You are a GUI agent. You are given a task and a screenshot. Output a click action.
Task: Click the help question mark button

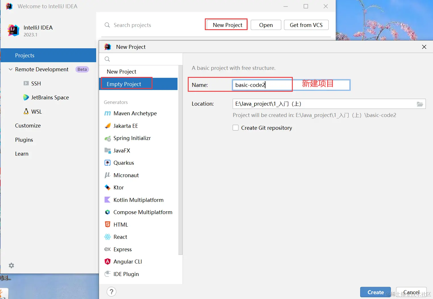[112, 292]
